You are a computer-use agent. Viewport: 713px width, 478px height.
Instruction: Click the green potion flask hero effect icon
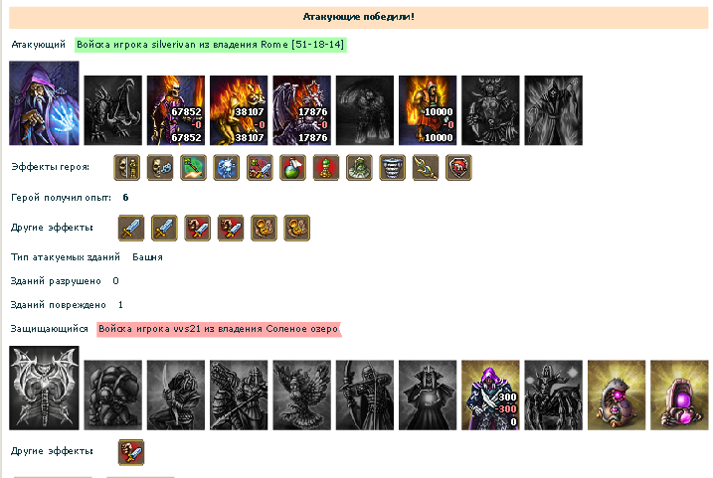pyautogui.click(x=292, y=168)
